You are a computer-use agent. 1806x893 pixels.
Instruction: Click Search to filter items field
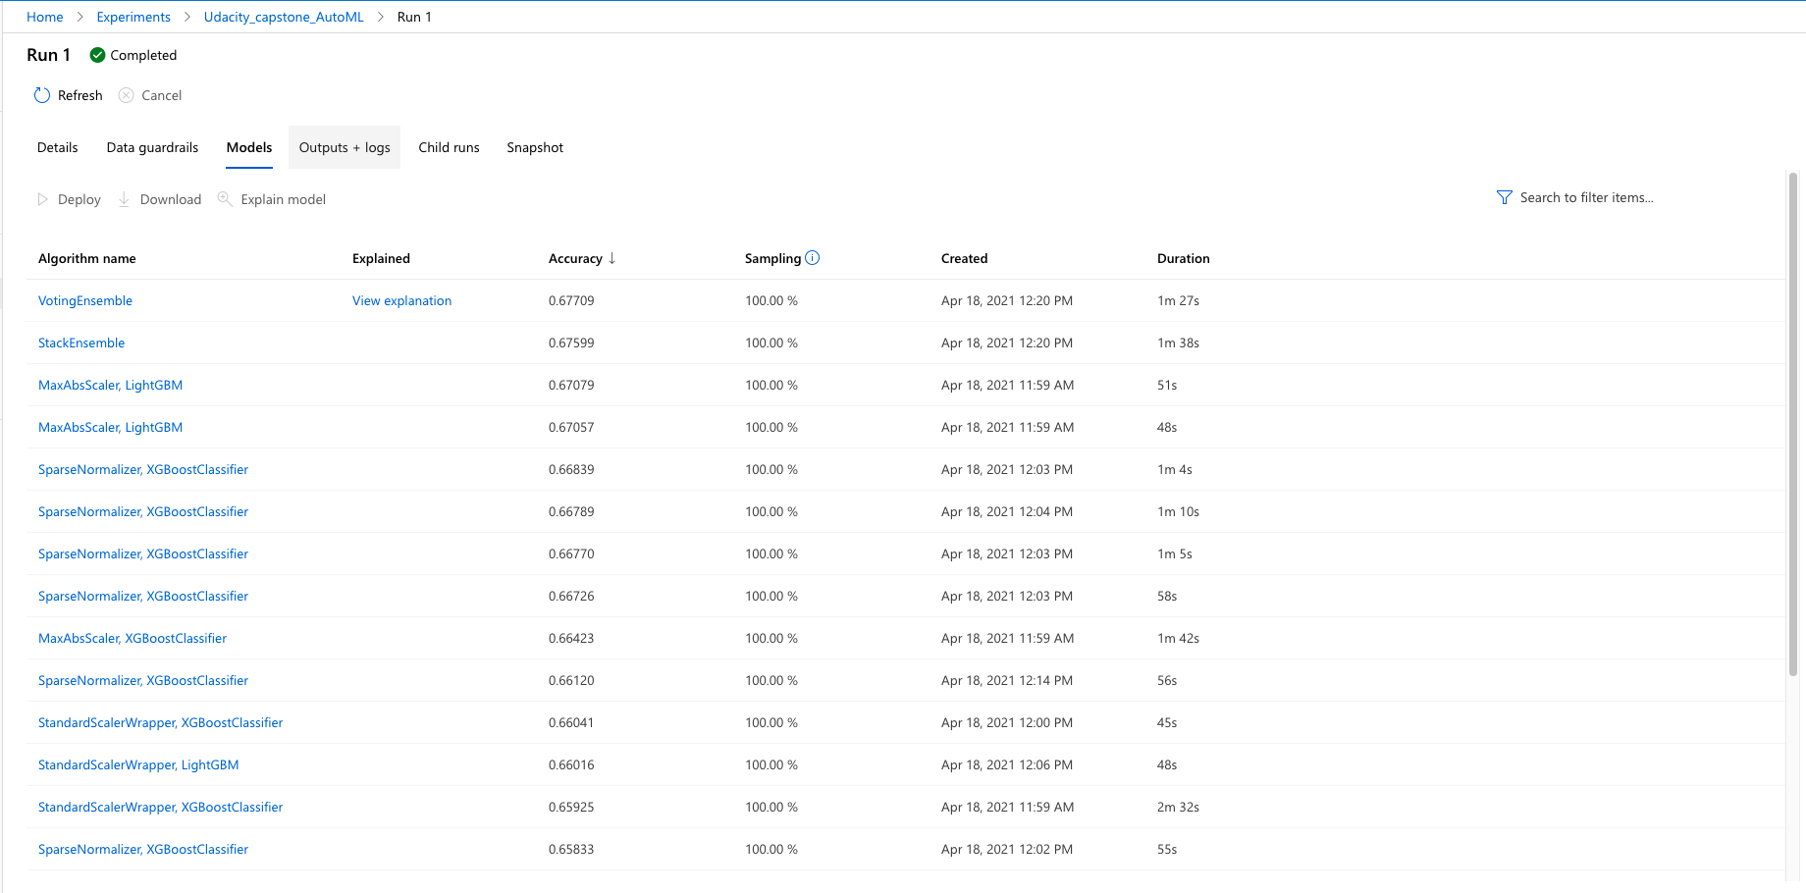[x=1587, y=197]
